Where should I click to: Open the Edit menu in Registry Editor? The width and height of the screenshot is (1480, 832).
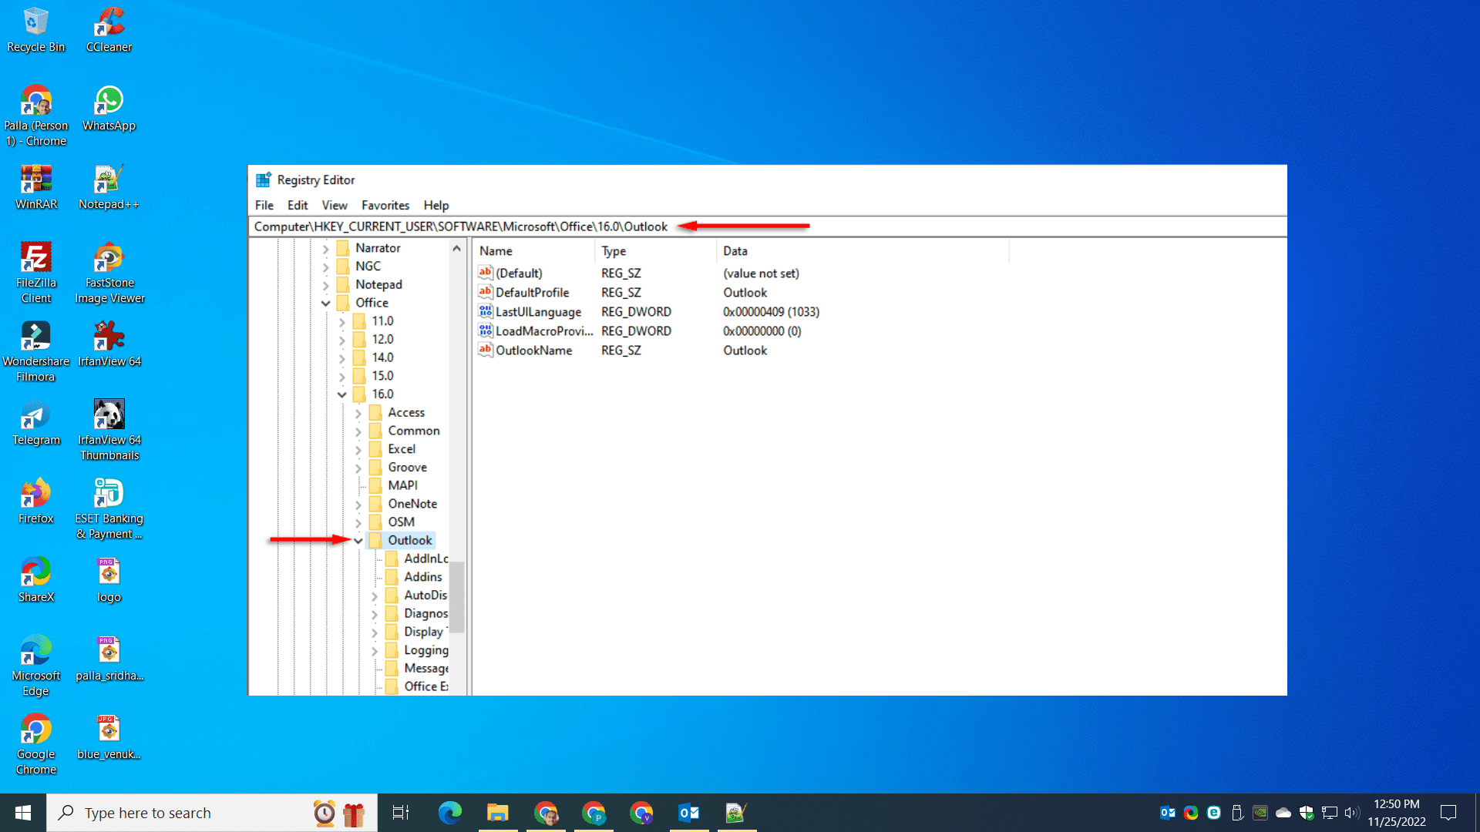pos(298,205)
